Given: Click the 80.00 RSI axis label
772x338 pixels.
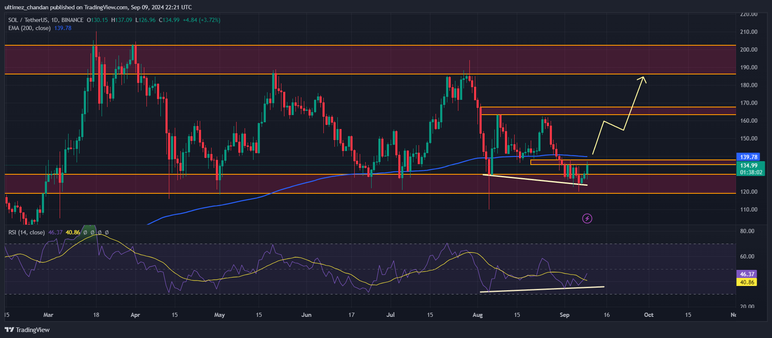Looking at the screenshot, I should (747, 231).
